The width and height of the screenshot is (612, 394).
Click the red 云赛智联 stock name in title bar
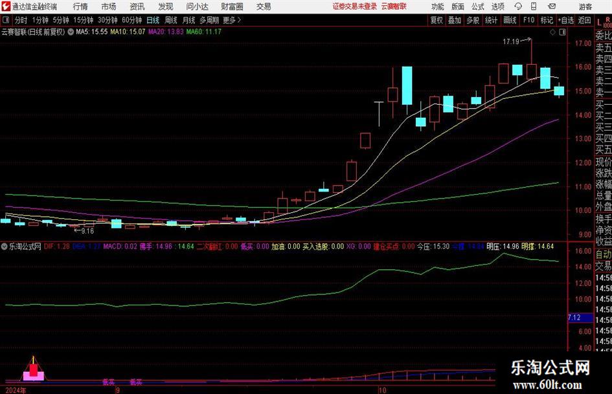point(394,6)
